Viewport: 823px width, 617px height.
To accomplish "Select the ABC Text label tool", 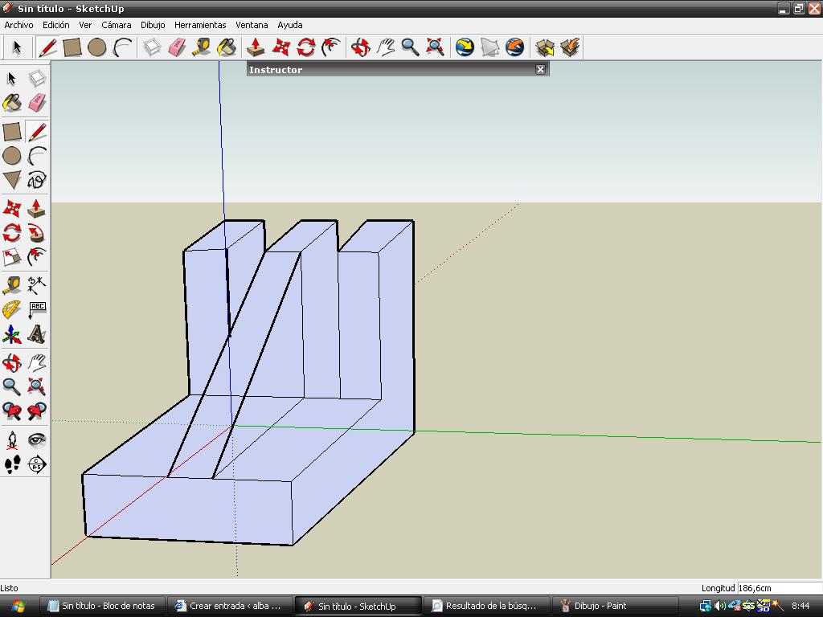I will click(x=37, y=309).
